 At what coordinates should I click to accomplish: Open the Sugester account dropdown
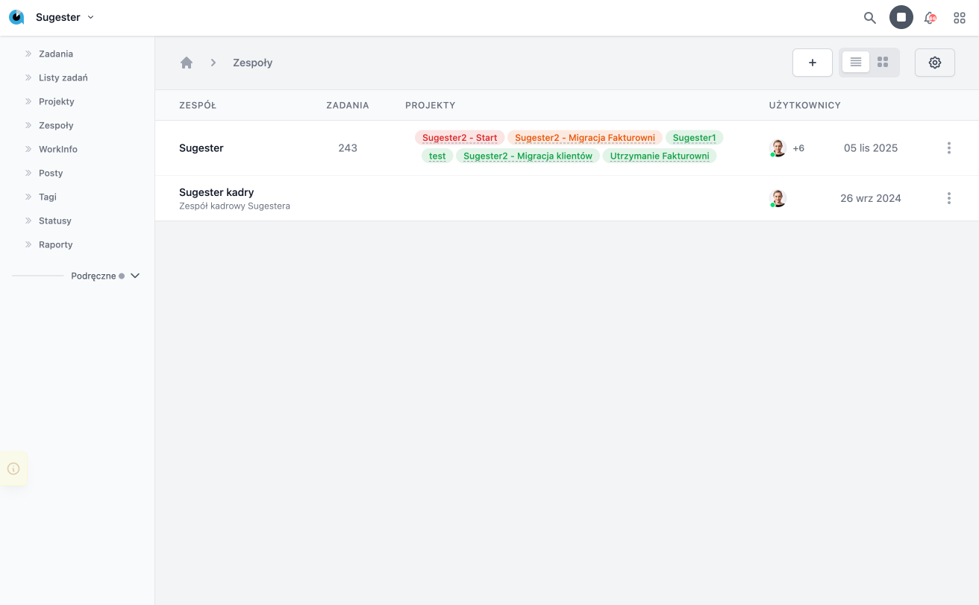pos(64,17)
